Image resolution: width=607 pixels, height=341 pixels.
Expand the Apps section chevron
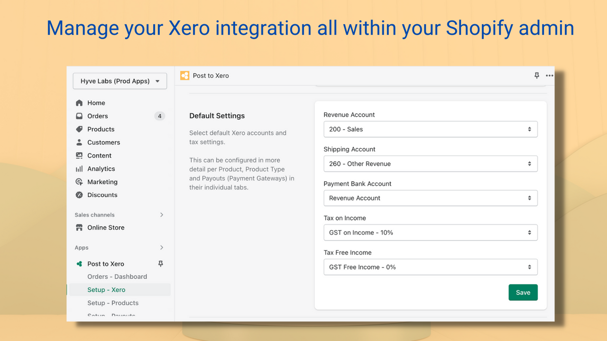(x=162, y=247)
